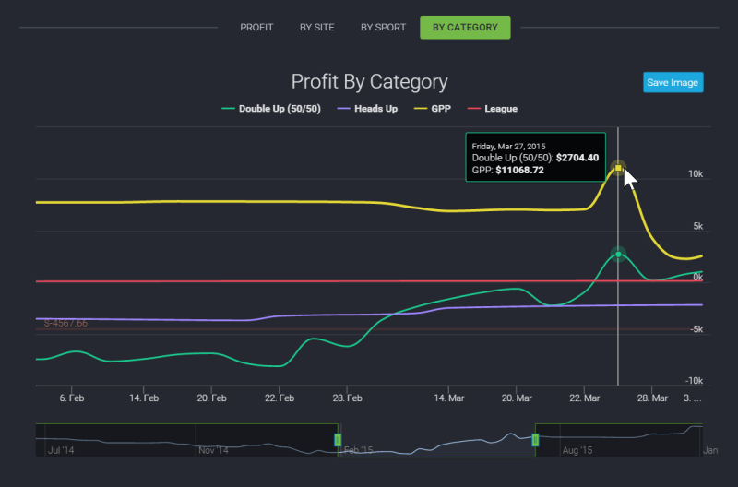Click the 10k y-axis label
738x487 pixels.
coord(696,174)
